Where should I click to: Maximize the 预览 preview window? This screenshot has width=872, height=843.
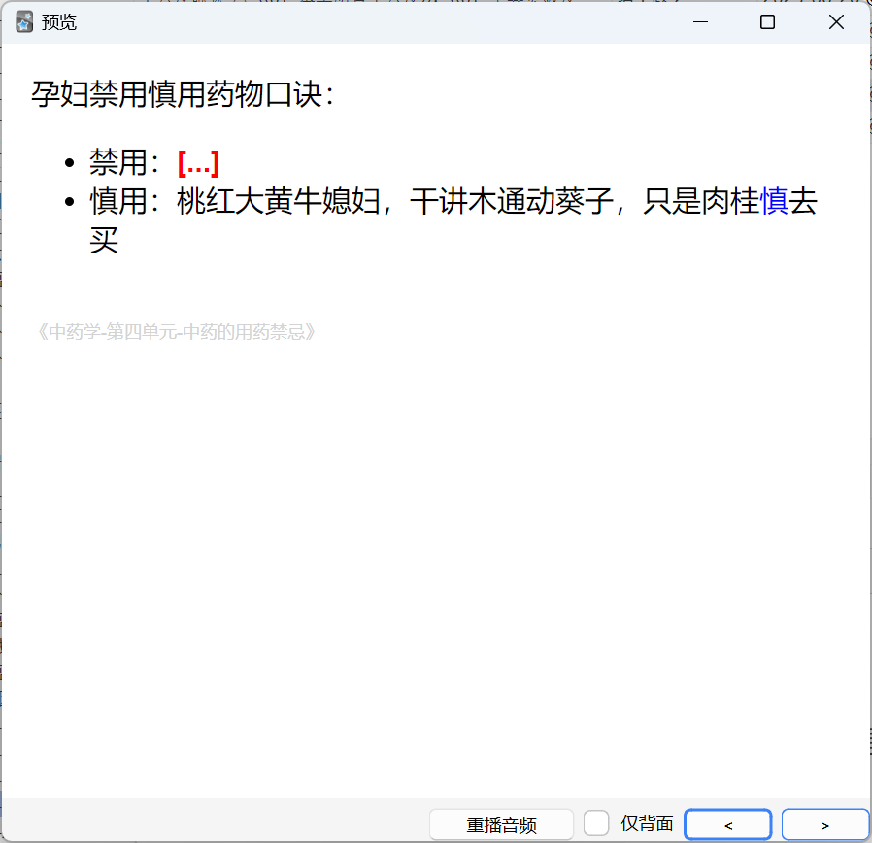(x=767, y=22)
